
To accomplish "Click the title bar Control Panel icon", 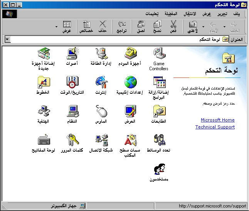I will (244, 5).
